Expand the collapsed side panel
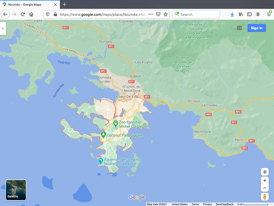The width and height of the screenshot is (274, 206). point(3,28)
